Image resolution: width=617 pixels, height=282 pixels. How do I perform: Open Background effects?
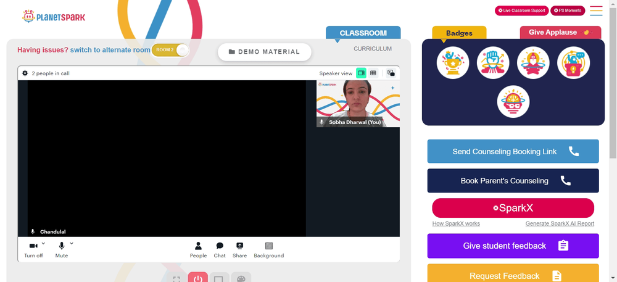pos(269,250)
